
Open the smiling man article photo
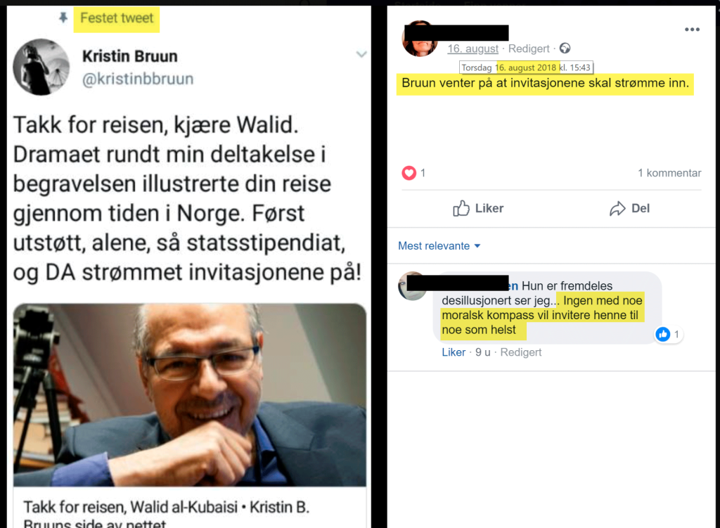tap(190, 395)
